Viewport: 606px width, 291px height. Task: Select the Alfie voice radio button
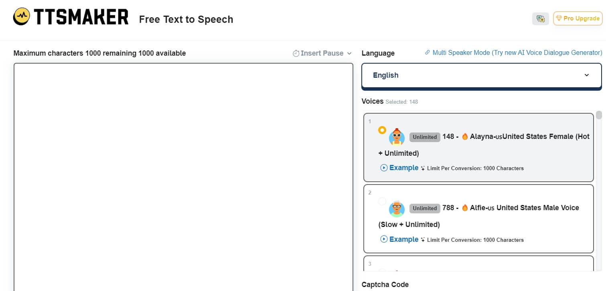coord(382,201)
